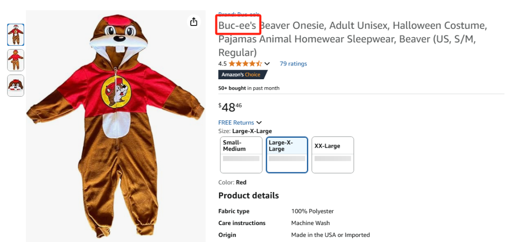Click the red-boxed Buc-ee's title text
Screen dimensions: 510x242
(x=238, y=25)
